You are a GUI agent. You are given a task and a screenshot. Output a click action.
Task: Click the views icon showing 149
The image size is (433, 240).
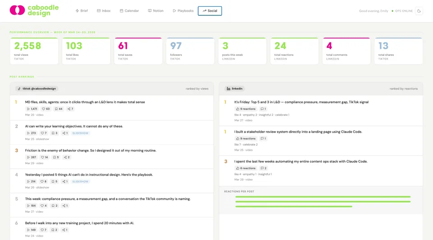(x=28, y=230)
